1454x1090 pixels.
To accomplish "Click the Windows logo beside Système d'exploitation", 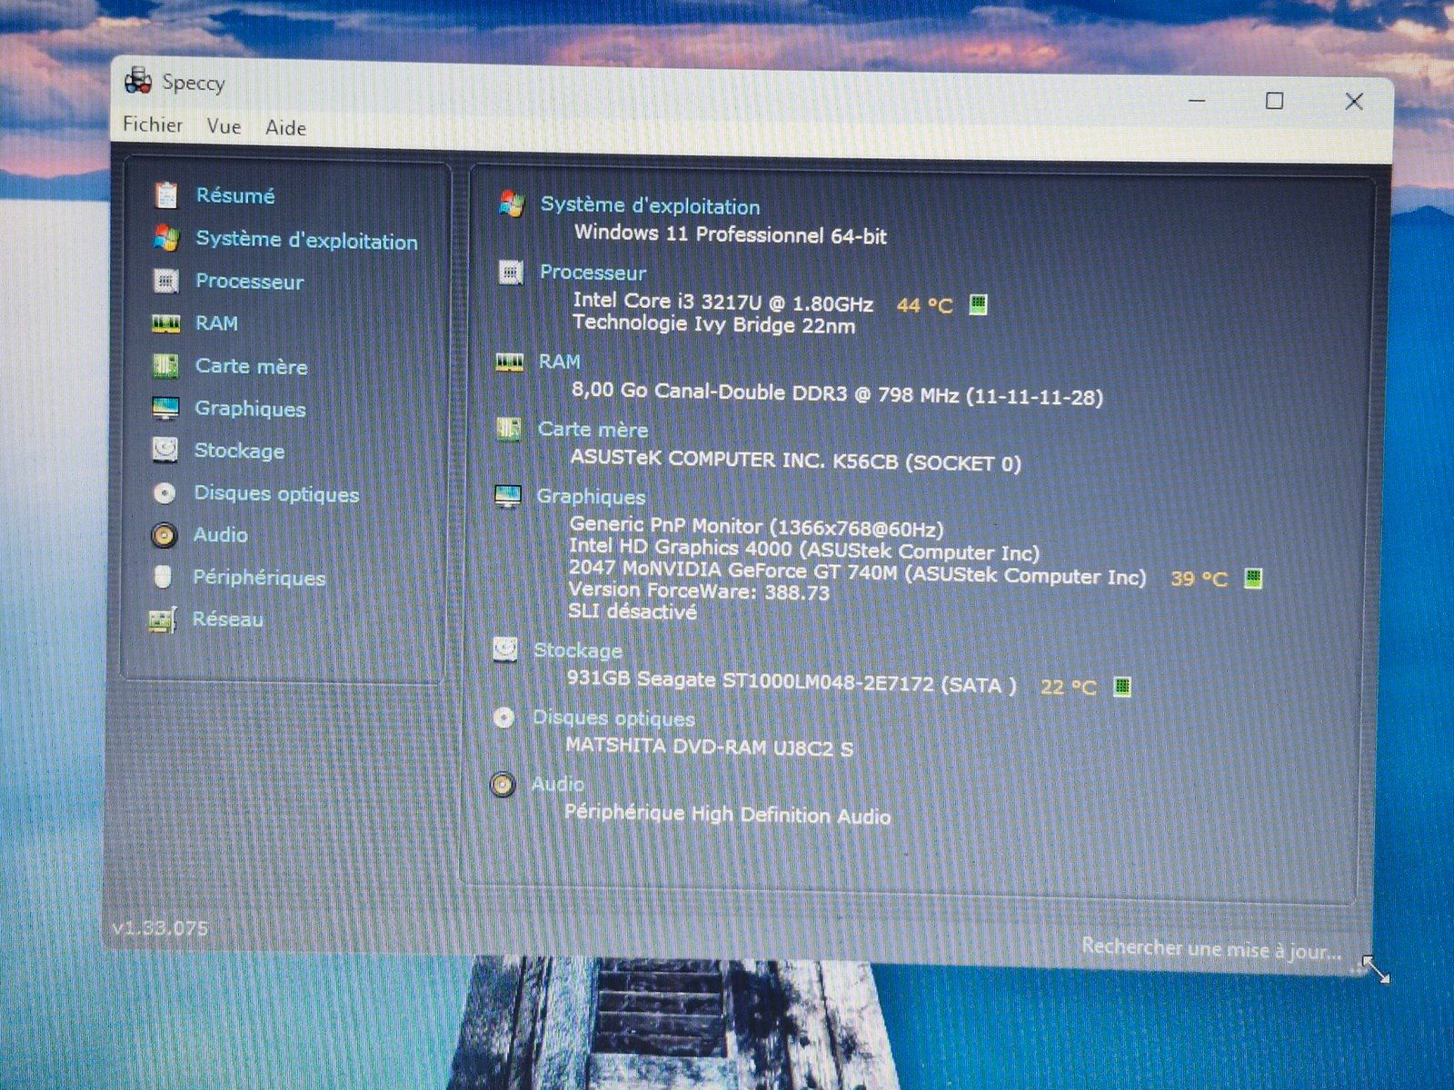I will [x=513, y=203].
